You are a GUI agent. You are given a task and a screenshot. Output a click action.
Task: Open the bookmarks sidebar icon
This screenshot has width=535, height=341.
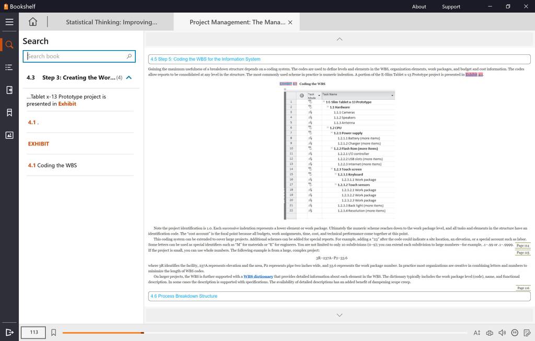tap(9, 112)
